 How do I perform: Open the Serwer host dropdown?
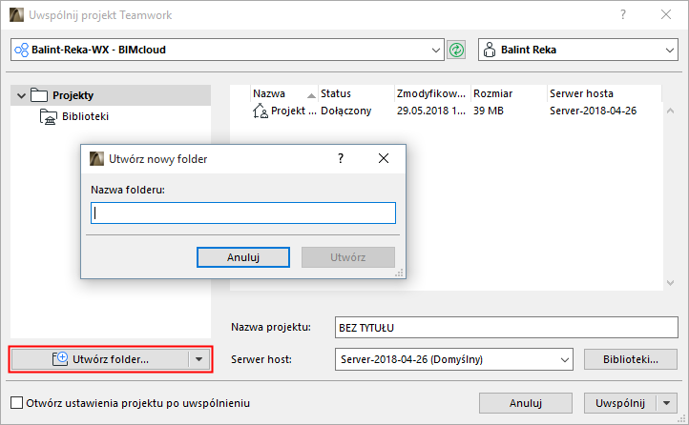point(564,359)
